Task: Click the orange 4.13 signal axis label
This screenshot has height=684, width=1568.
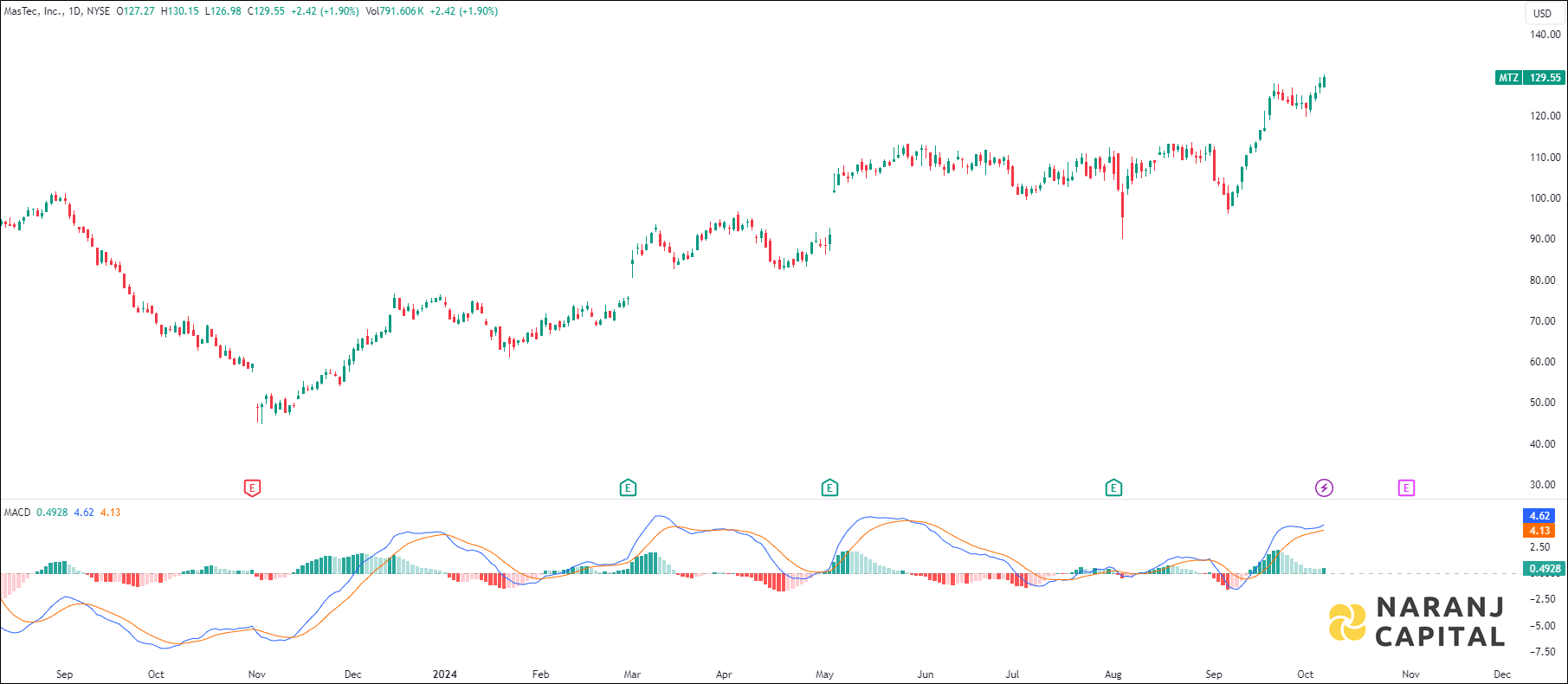Action: pos(1539,531)
